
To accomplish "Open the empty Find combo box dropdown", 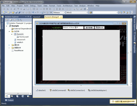I will click(117, 12).
